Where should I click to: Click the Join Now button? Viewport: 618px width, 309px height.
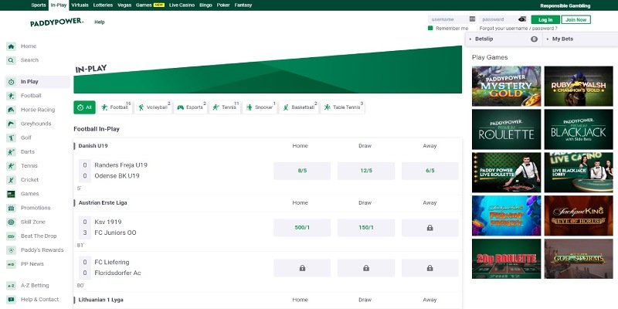576,20
